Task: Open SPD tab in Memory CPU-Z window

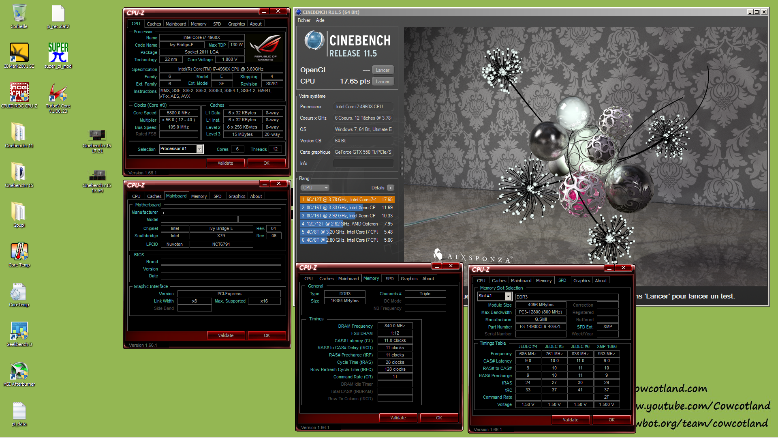Action: (390, 279)
